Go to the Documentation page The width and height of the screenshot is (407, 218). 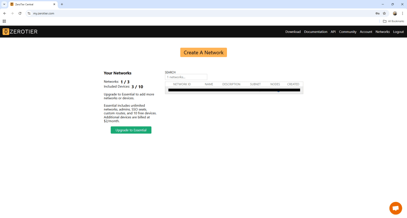pos(316,32)
